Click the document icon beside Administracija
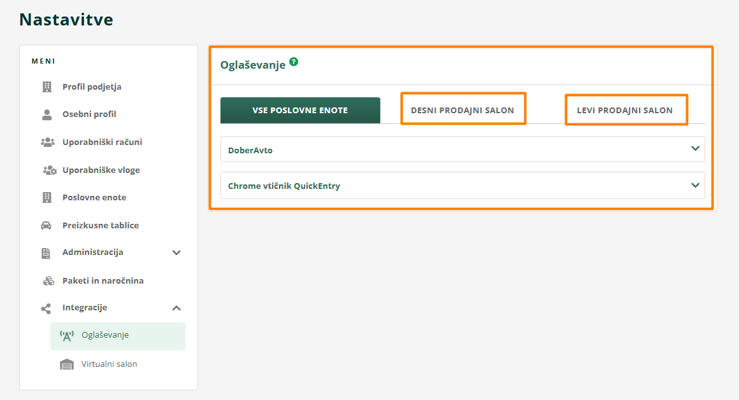The width and height of the screenshot is (739, 400). [x=46, y=252]
